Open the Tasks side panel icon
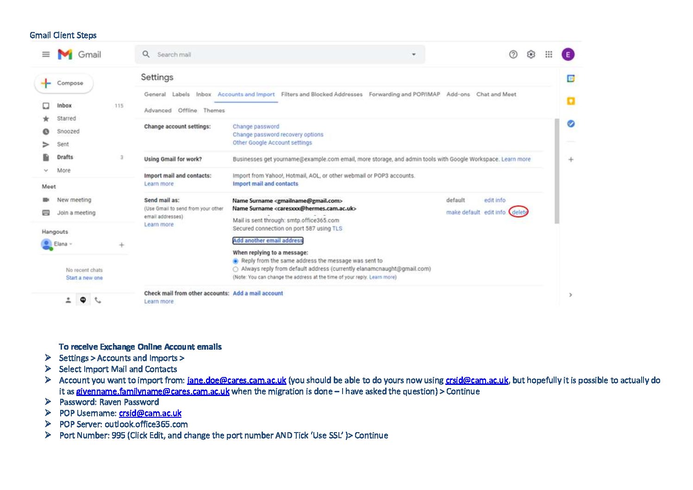 (571, 124)
